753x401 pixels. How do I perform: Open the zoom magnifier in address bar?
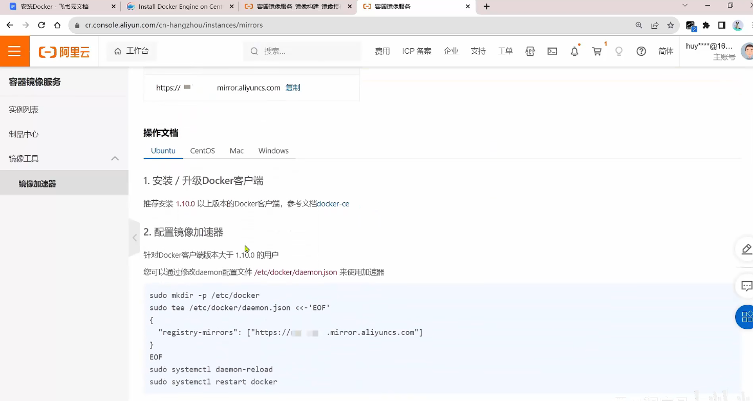[639, 25]
